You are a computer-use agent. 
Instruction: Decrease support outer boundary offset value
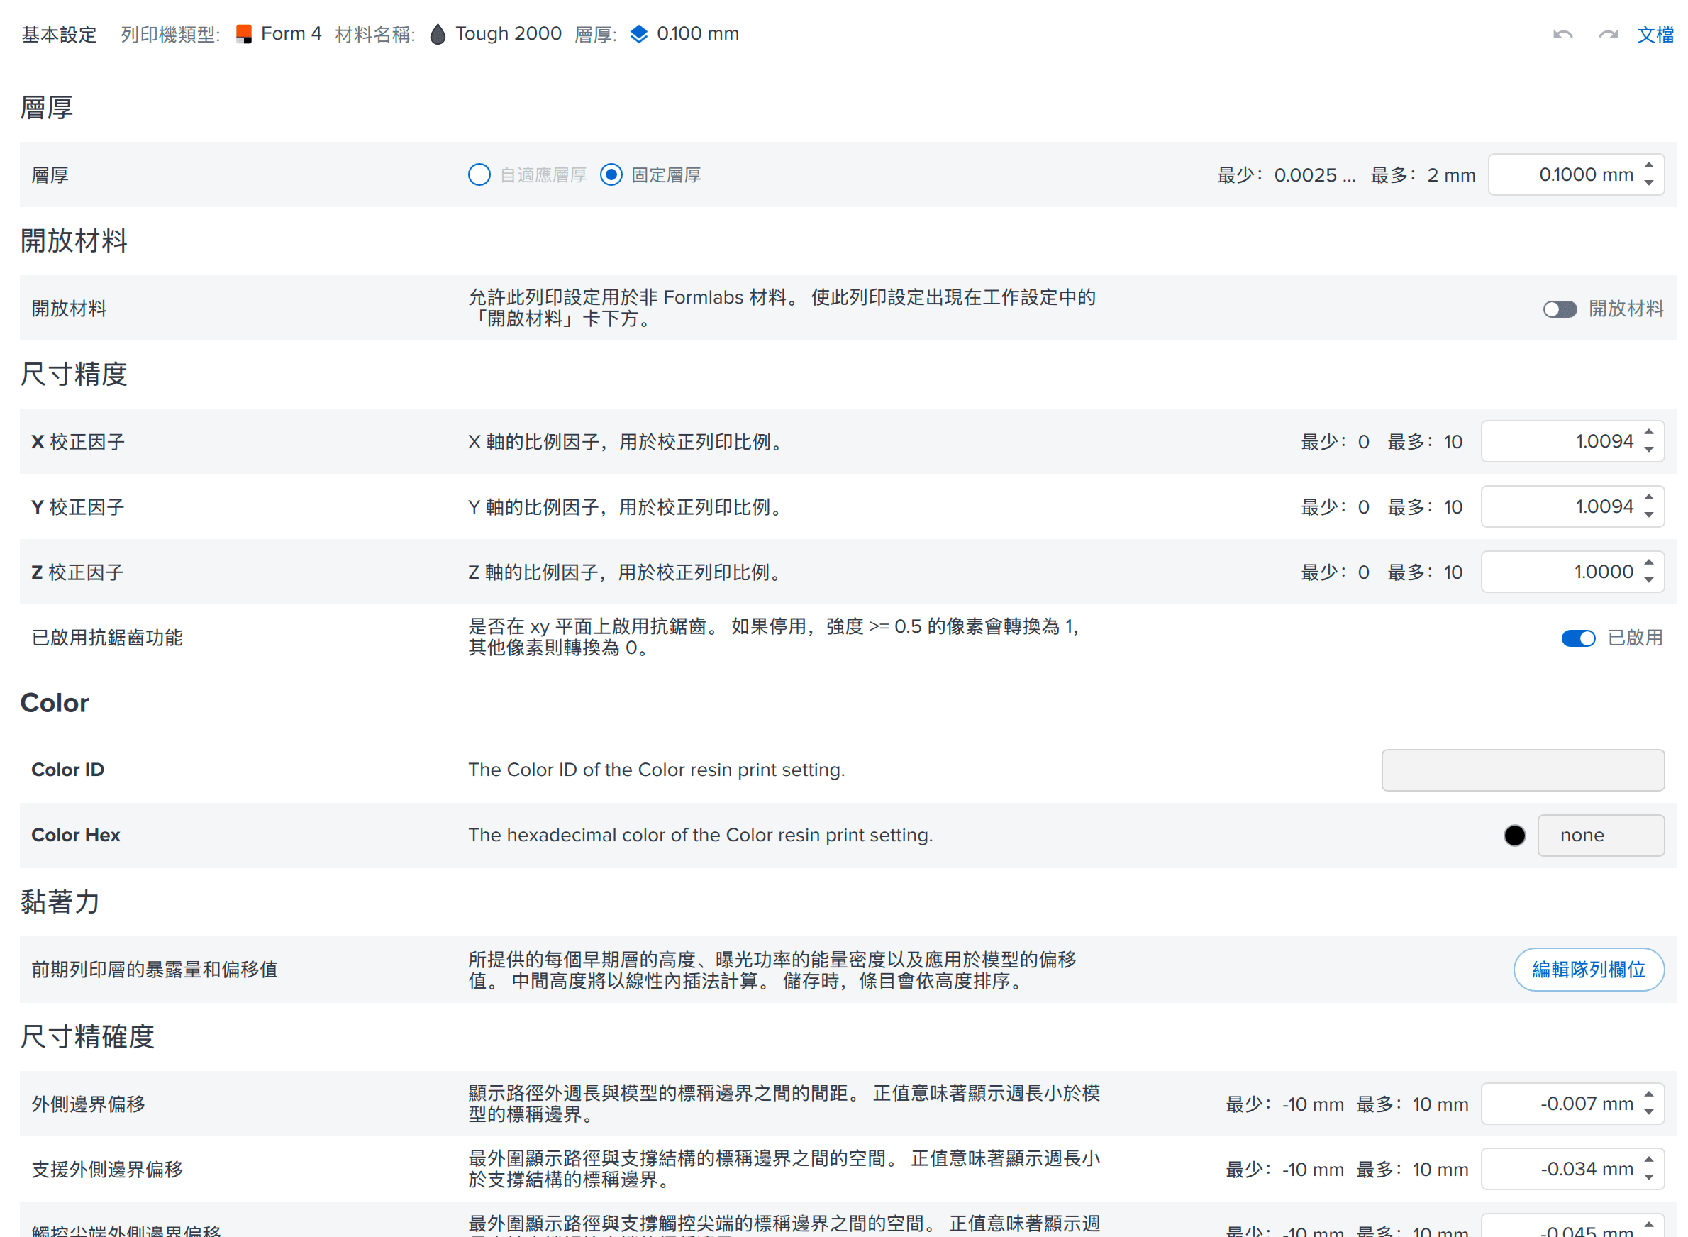click(x=1649, y=1178)
